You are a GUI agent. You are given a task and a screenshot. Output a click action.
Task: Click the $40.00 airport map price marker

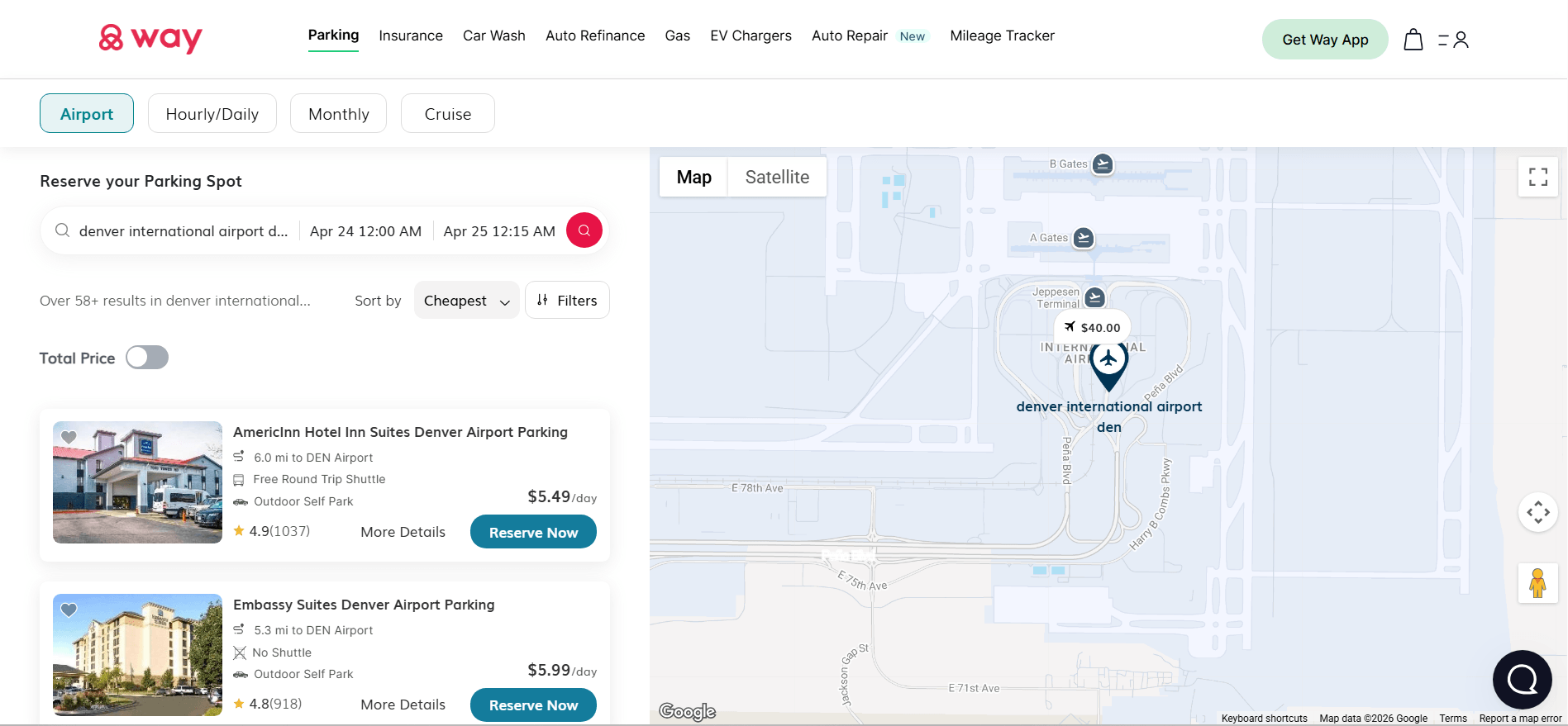1092,328
